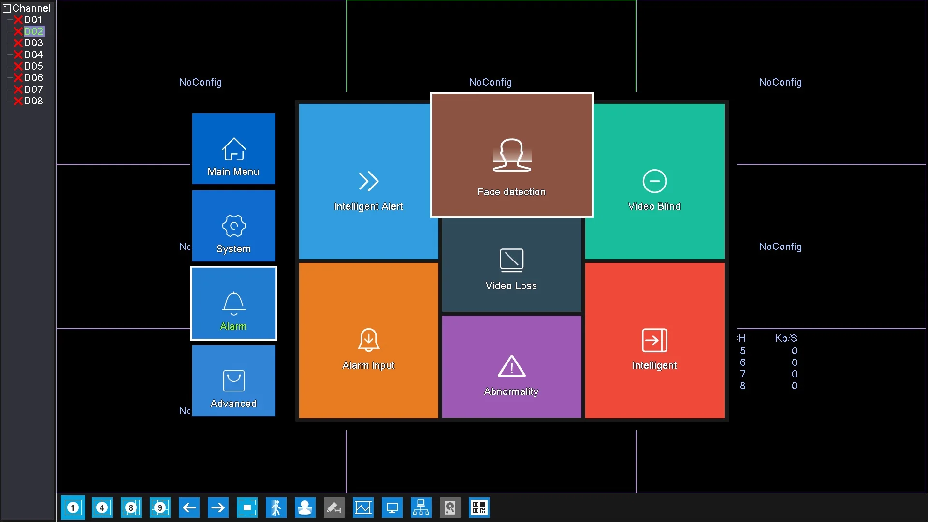Select channel D02 in tree
This screenshot has width=928, height=522.
click(33, 31)
